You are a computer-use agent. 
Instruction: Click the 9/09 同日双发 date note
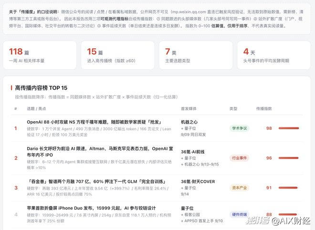(193, 135)
